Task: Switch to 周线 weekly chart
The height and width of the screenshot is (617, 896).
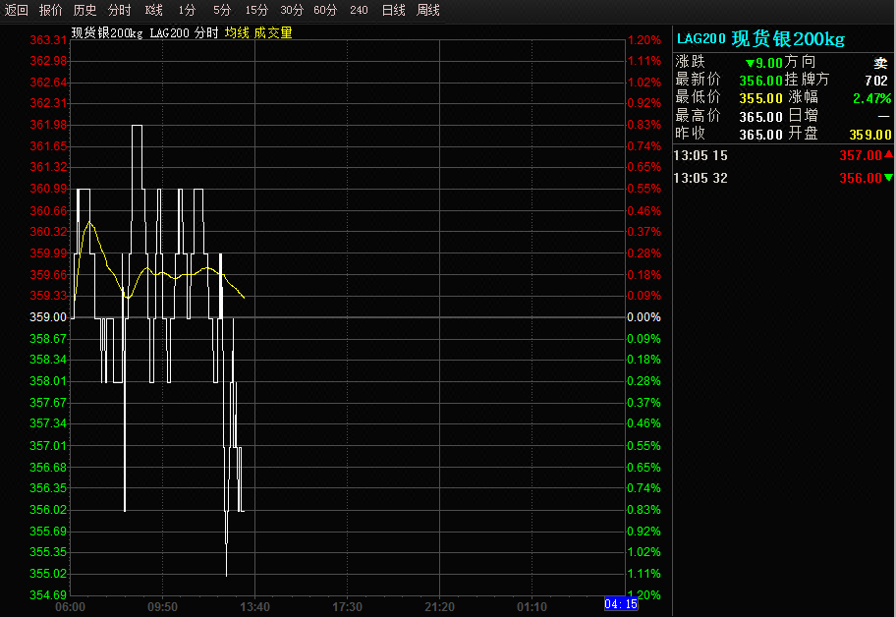Action: (428, 10)
